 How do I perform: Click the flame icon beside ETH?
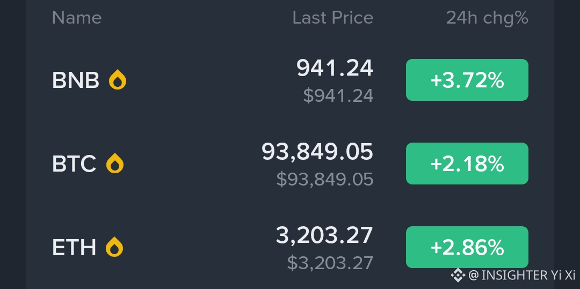[x=115, y=247]
